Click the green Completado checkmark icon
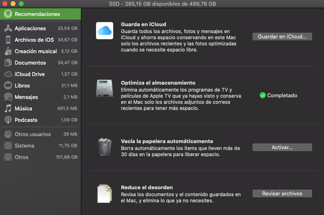The height and width of the screenshot is (215, 324). pyautogui.click(x=263, y=95)
